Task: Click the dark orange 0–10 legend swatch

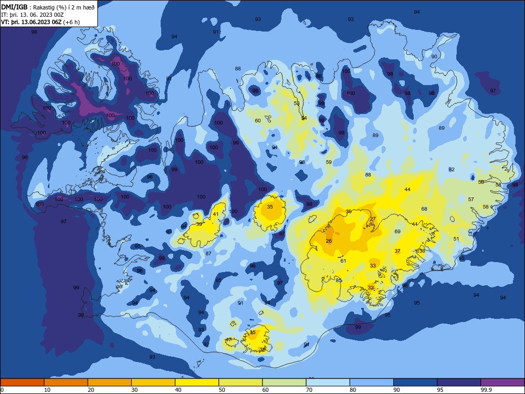Action: tap(22, 382)
